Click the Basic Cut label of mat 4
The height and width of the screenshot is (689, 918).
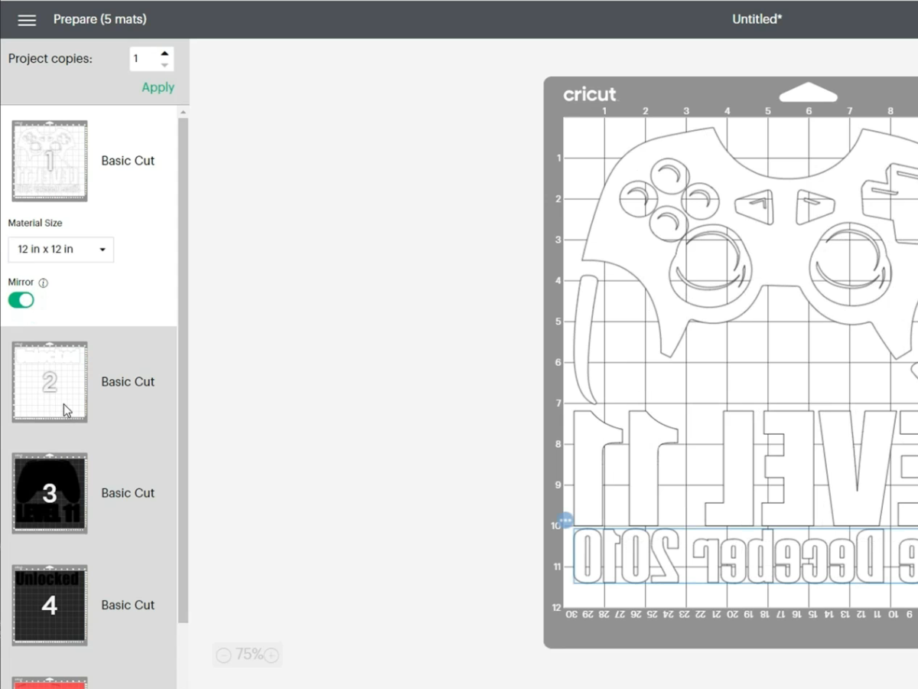tap(128, 605)
